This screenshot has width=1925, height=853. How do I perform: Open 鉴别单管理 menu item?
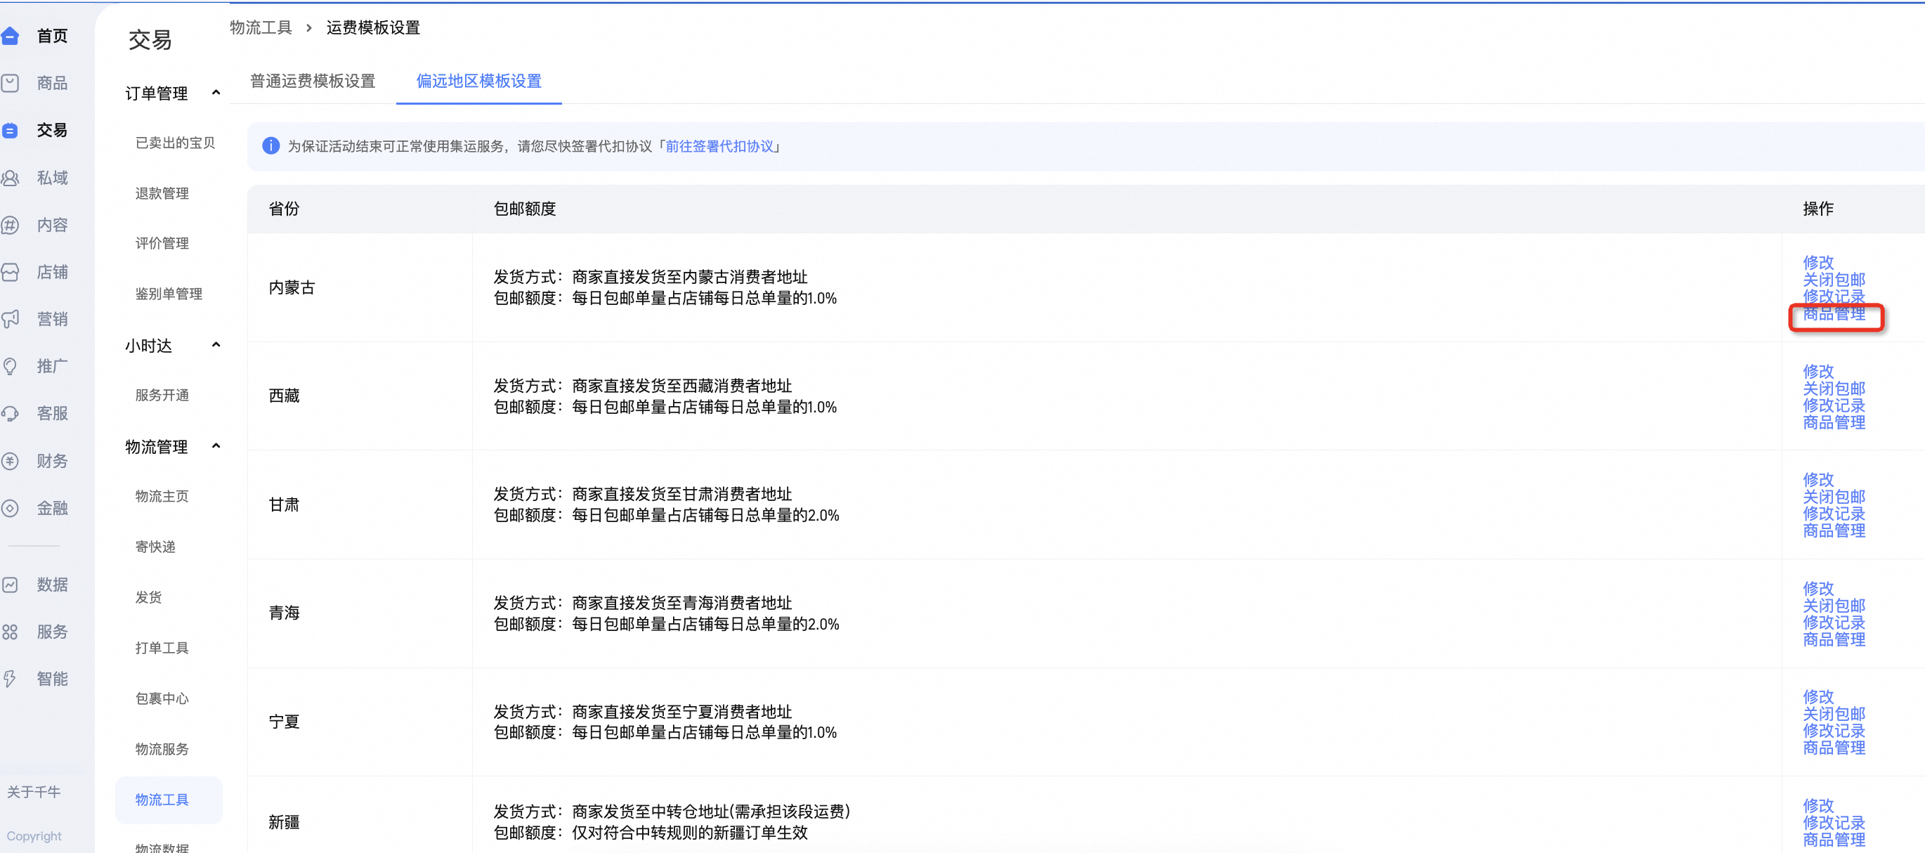coord(168,294)
